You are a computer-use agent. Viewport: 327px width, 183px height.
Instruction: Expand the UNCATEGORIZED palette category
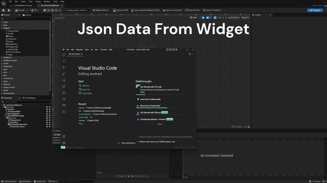2,94
